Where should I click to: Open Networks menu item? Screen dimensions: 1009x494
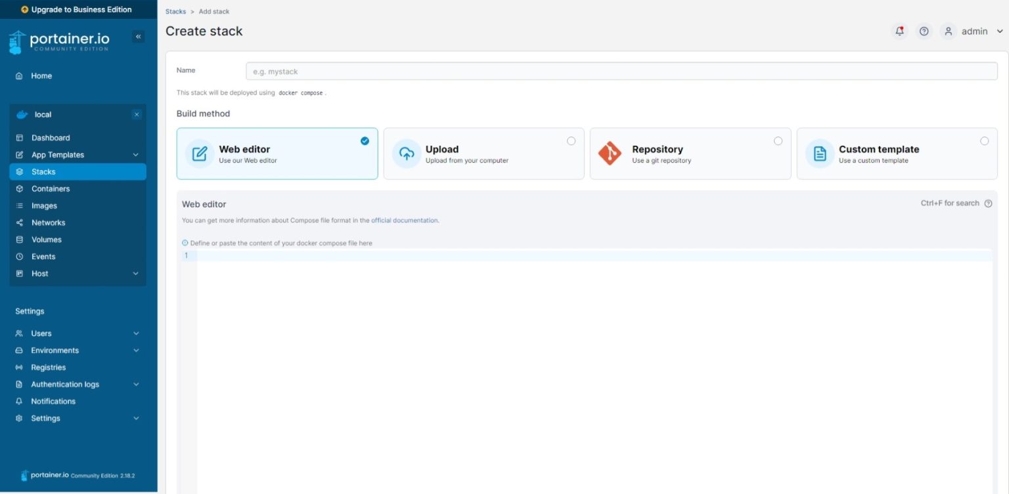(78, 223)
